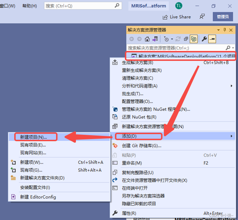Choose 批生成(T)... menu entry
The width and height of the screenshot is (238, 220).
[173, 94]
